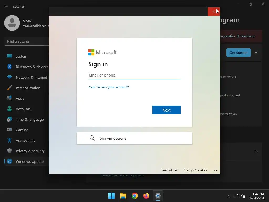Open clock and date 3:20 PM panel
The width and height of the screenshot is (269, 202).
pyautogui.click(x=257, y=196)
